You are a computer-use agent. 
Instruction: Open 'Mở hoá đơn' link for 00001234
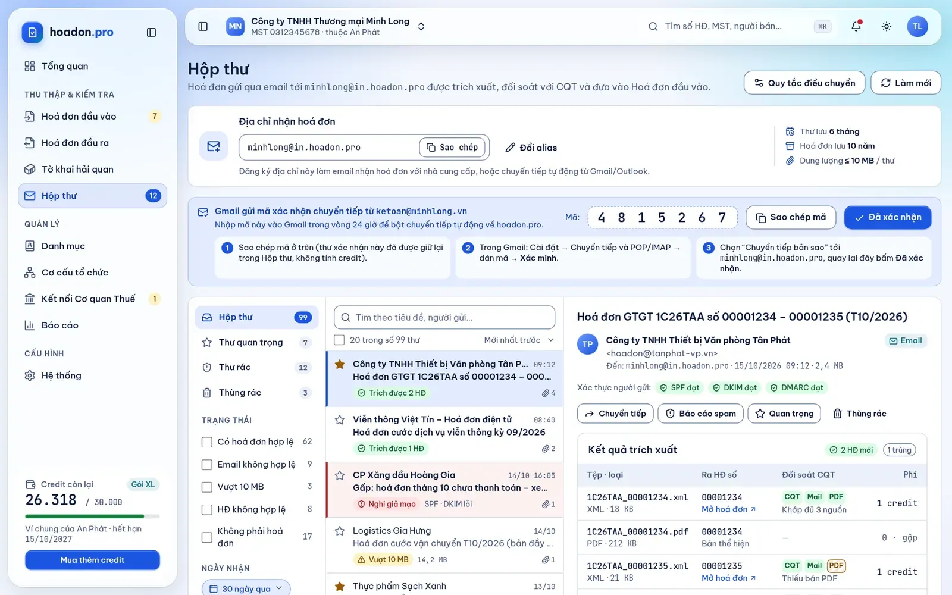pyautogui.click(x=728, y=509)
